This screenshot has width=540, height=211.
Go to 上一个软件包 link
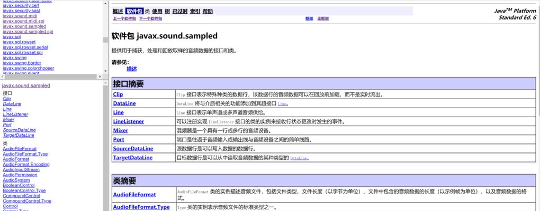coord(124,18)
